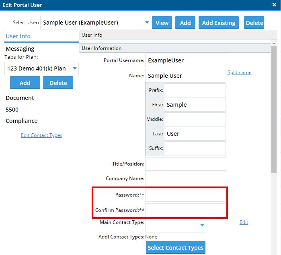Screen dimensions: 281x255
Task: Click into the Password field
Action: (x=185, y=195)
